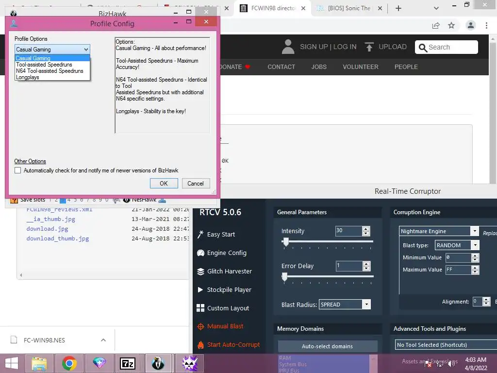Open the download_thumb.jpg file link
497x373 pixels.
coord(58,238)
